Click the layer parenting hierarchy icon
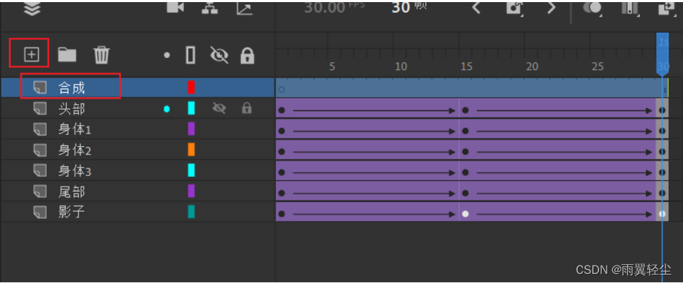This screenshot has height=283, width=683. tap(210, 7)
